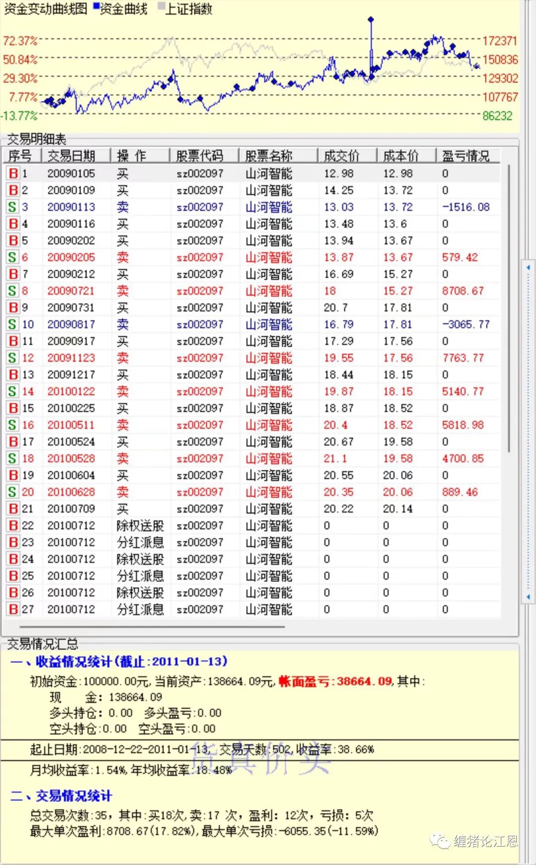Click the S sell icon in row 20

click(12, 492)
